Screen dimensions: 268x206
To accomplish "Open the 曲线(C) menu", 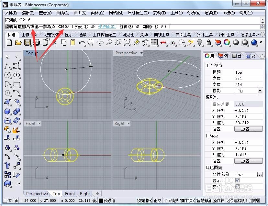I will pyautogui.click(x=63, y=13).
